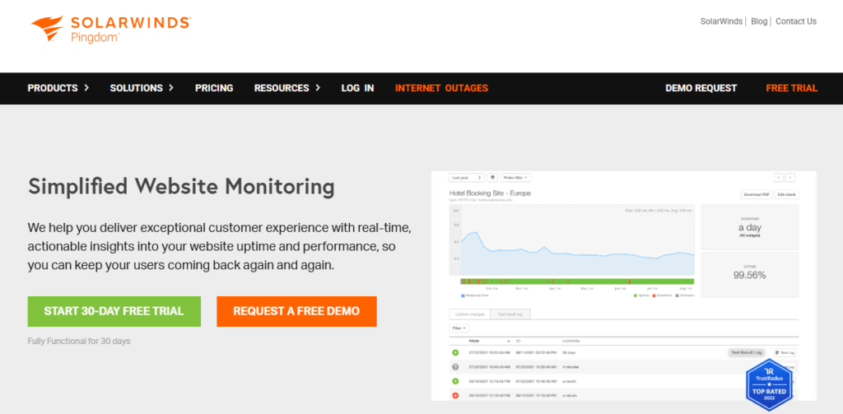Click the 'Simplified Website Monitoring' heading
Image resolution: width=843 pixels, height=414 pixels.
pyautogui.click(x=181, y=187)
